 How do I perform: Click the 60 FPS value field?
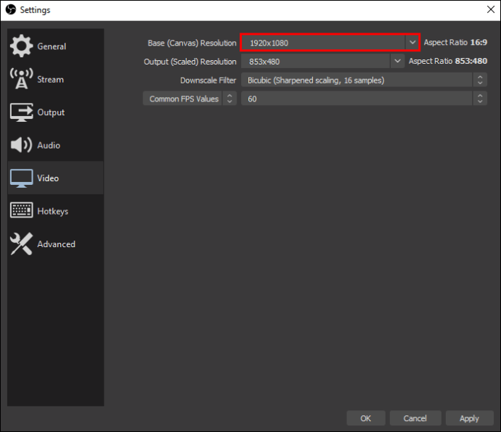point(357,99)
